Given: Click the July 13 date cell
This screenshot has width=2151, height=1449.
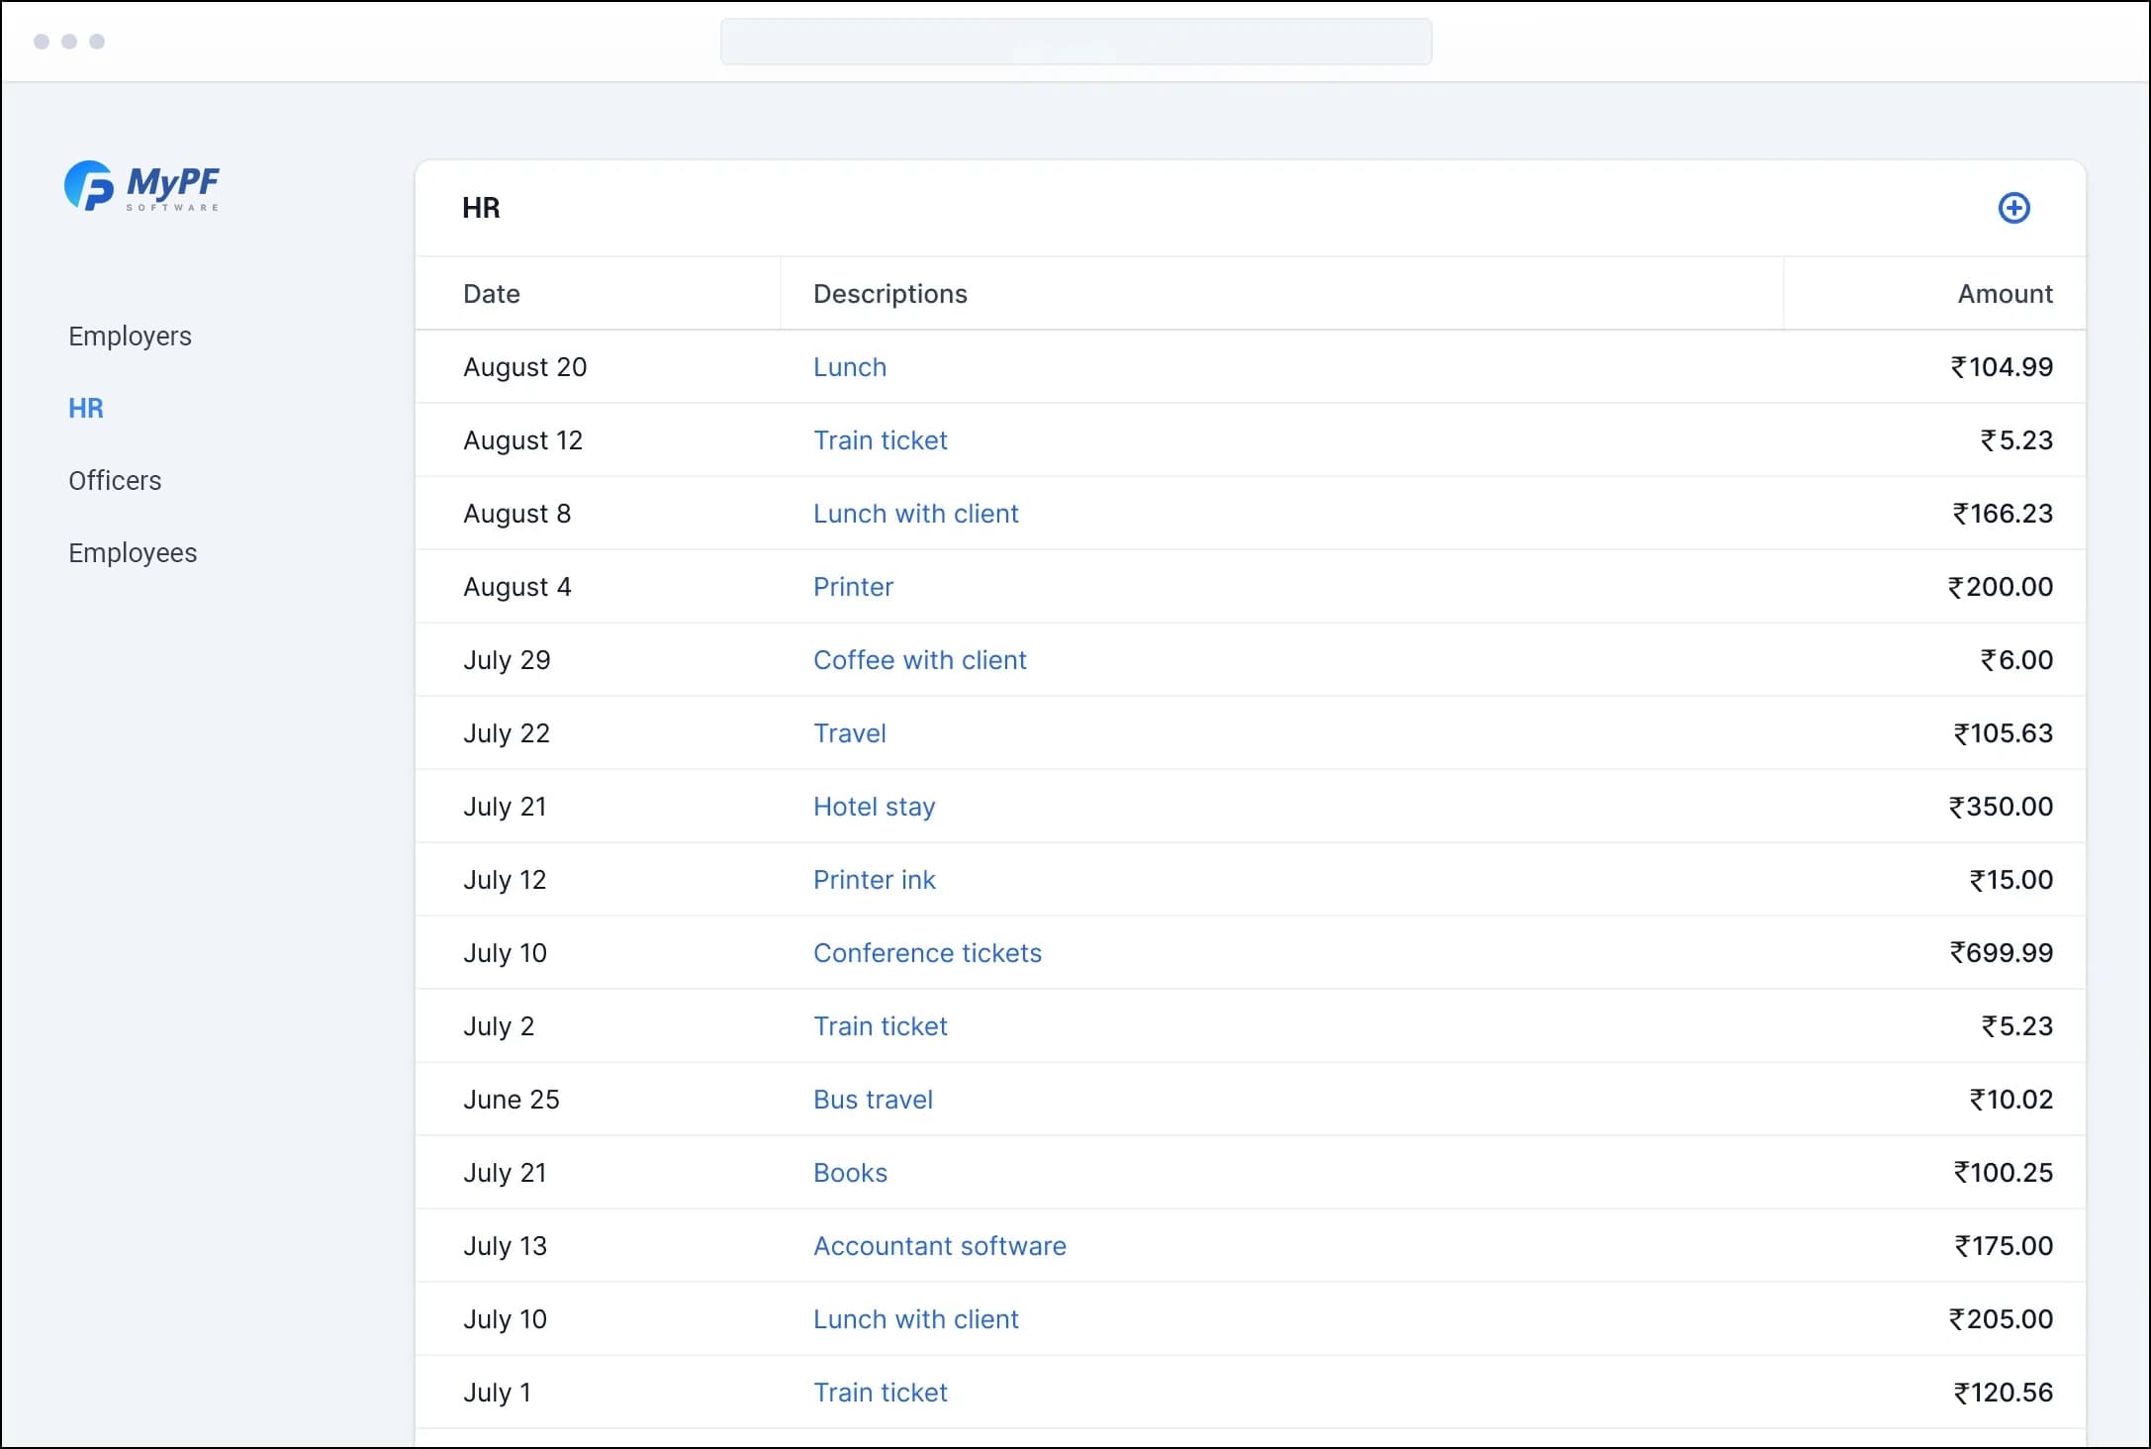Looking at the screenshot, I should click(x=505, y=1246).
